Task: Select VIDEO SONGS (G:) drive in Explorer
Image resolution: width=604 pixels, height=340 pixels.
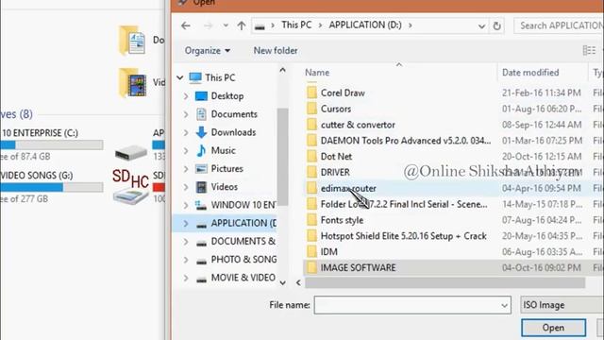Action: [x=51, y=187]
